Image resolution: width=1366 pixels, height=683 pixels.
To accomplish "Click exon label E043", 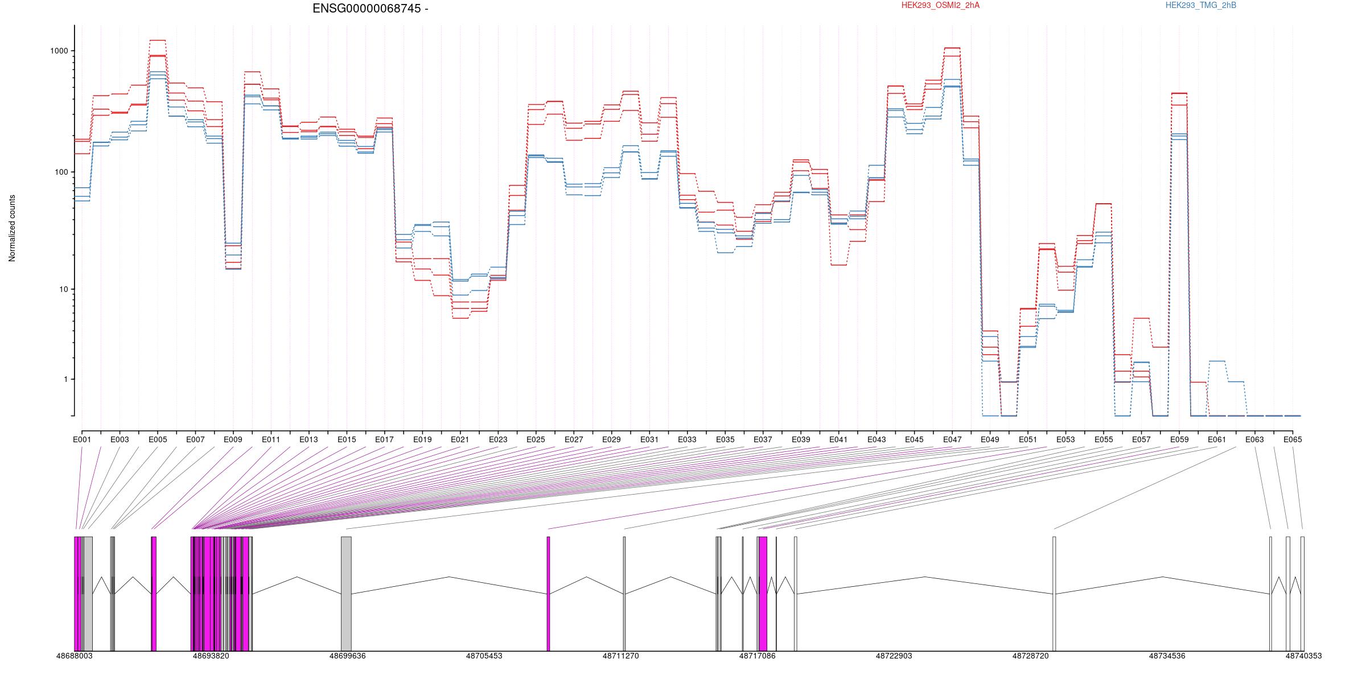I will click(x=877, y=439).
